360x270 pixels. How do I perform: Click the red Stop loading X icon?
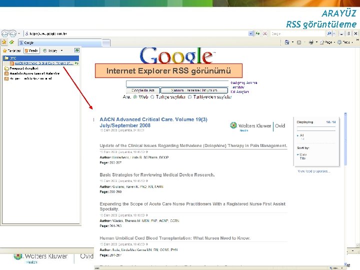[x=265, y=33]
